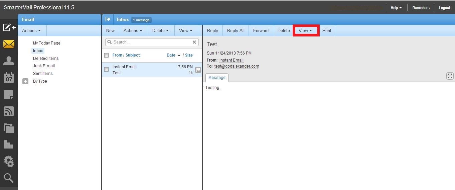Open My Today Page
The image size is (455, 190).
pyautogui.click(x=46, y=43)
